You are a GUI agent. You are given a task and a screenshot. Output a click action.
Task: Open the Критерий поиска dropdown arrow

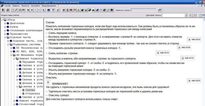tap(186, 15)
